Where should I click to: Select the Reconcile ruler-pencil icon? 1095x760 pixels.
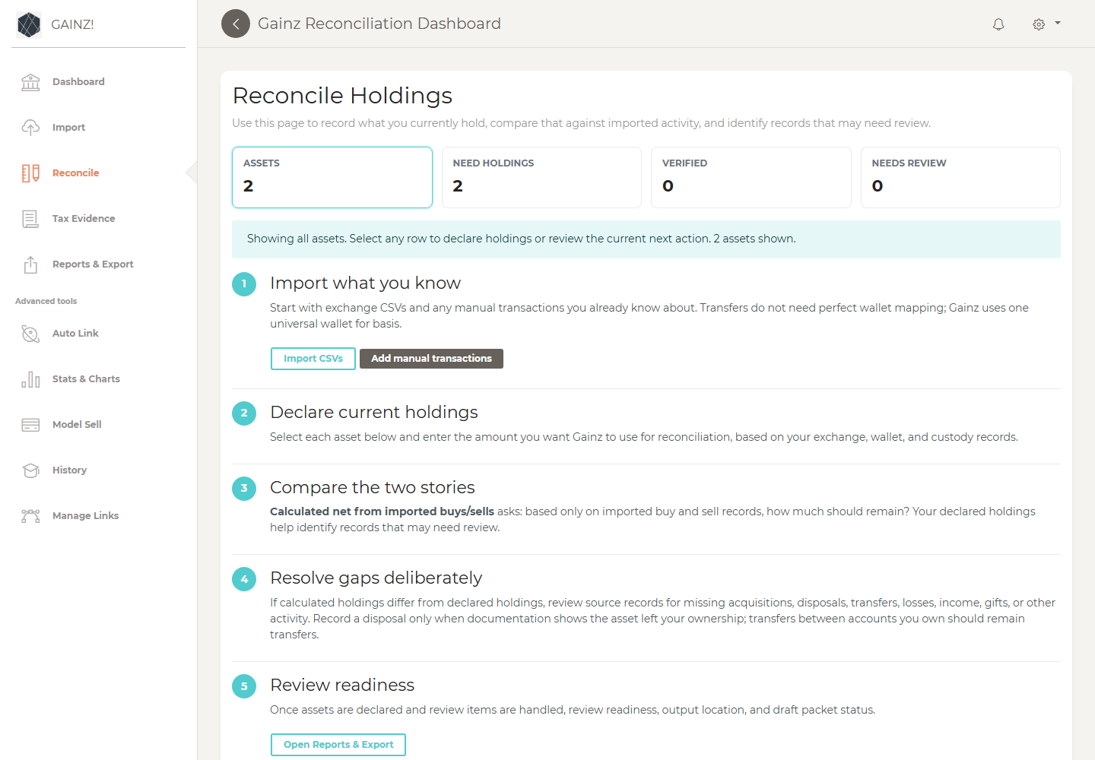[30, 173]
